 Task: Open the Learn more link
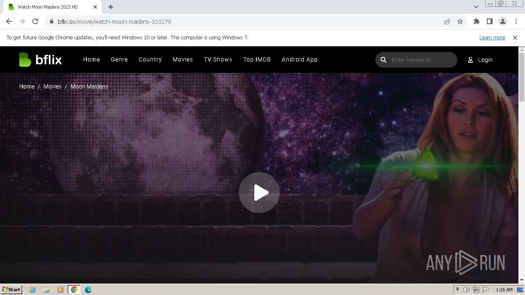pos(492,37)
